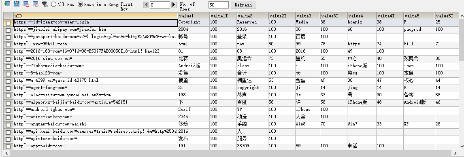The image size is (464, 157).
Task: Check the row box for jiaofei-alipay-com
Action: click(x=8, y=30)
